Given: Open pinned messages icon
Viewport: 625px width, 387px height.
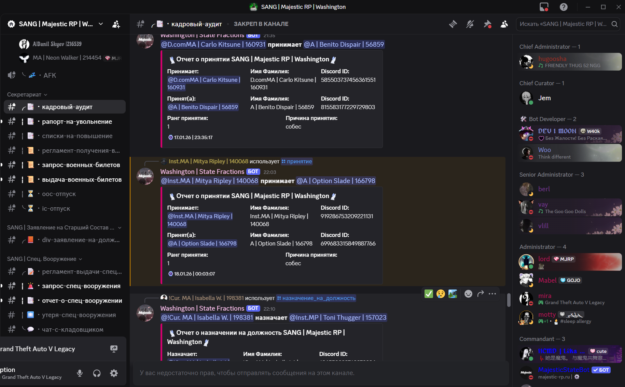Looking at the screenshot, I should tap(487, 24).
